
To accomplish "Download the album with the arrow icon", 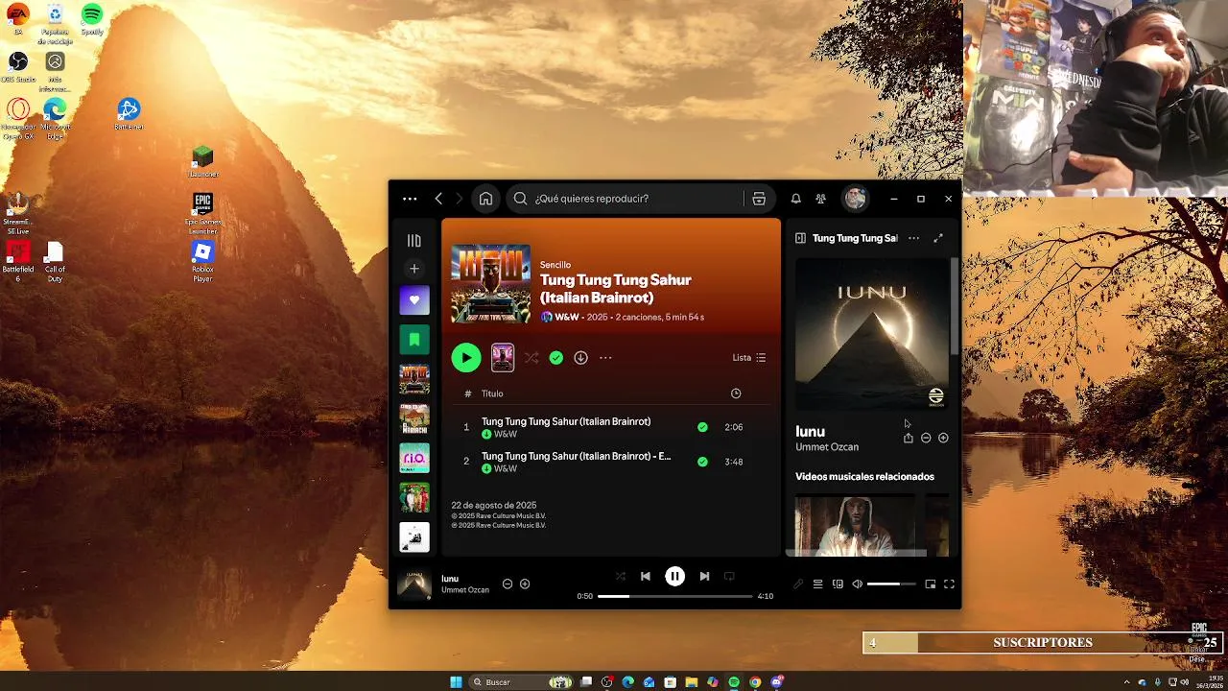I will coord(580,358).
